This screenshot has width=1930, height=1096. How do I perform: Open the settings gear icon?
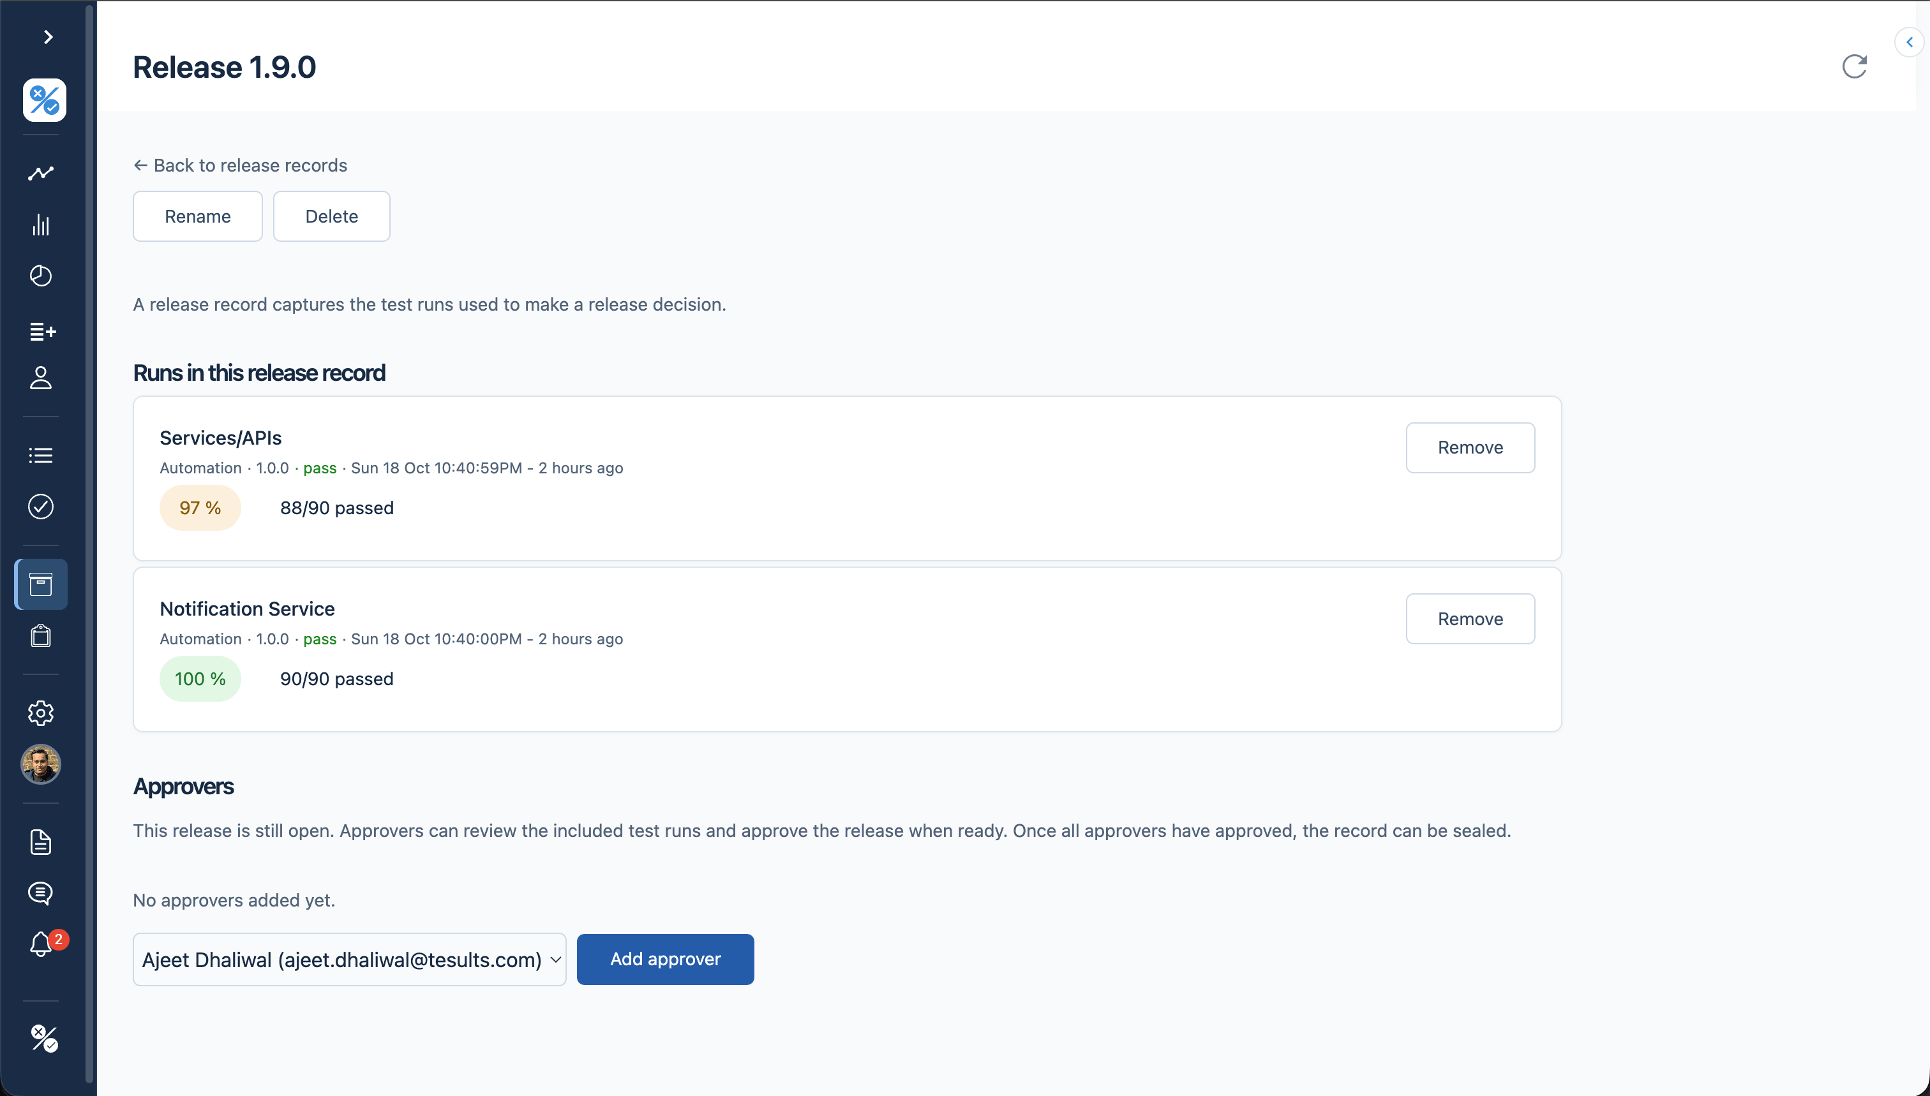41,713
